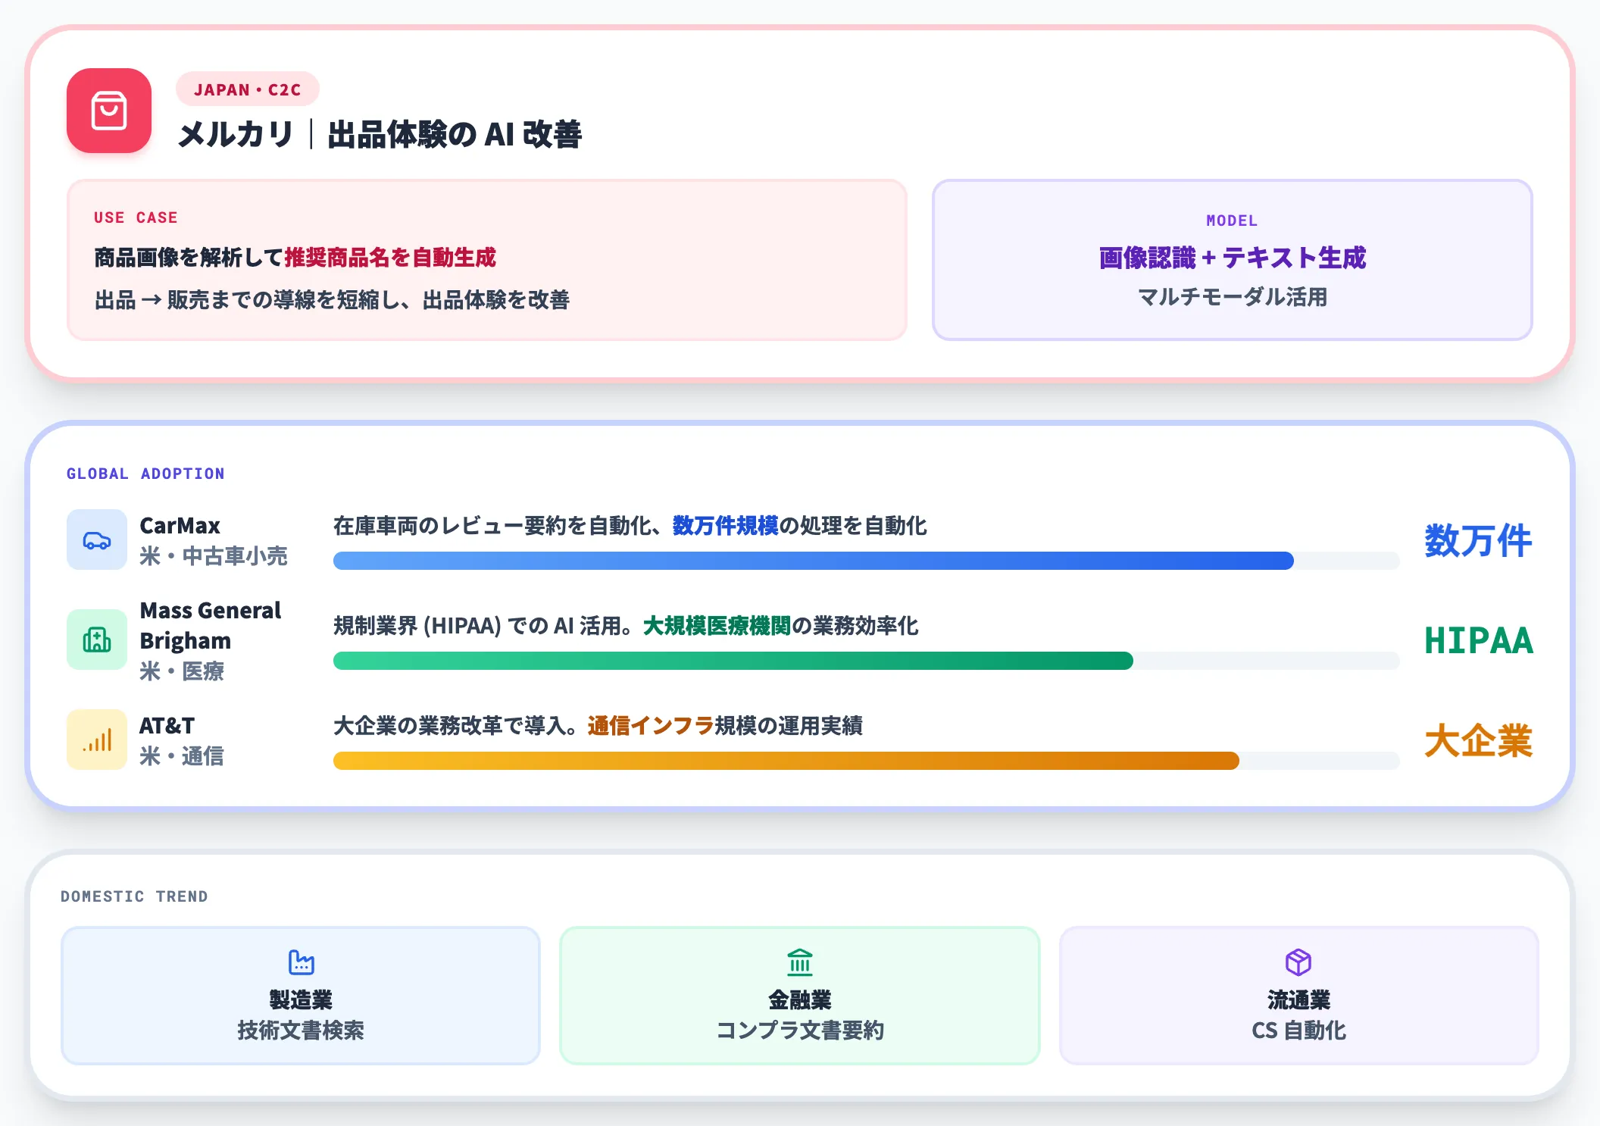Click the Mass General Brigham hospital icon
Screen dimensions: 1600x1126
tap(97, 640)
